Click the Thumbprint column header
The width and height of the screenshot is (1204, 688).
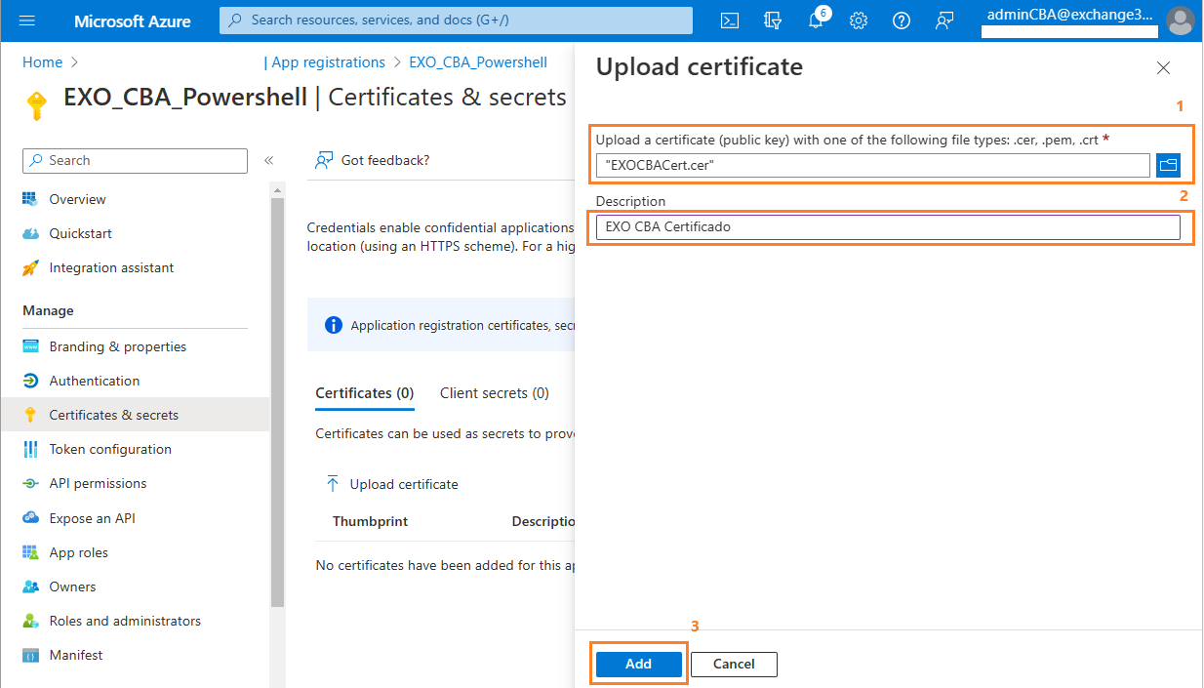pos(370,522)
